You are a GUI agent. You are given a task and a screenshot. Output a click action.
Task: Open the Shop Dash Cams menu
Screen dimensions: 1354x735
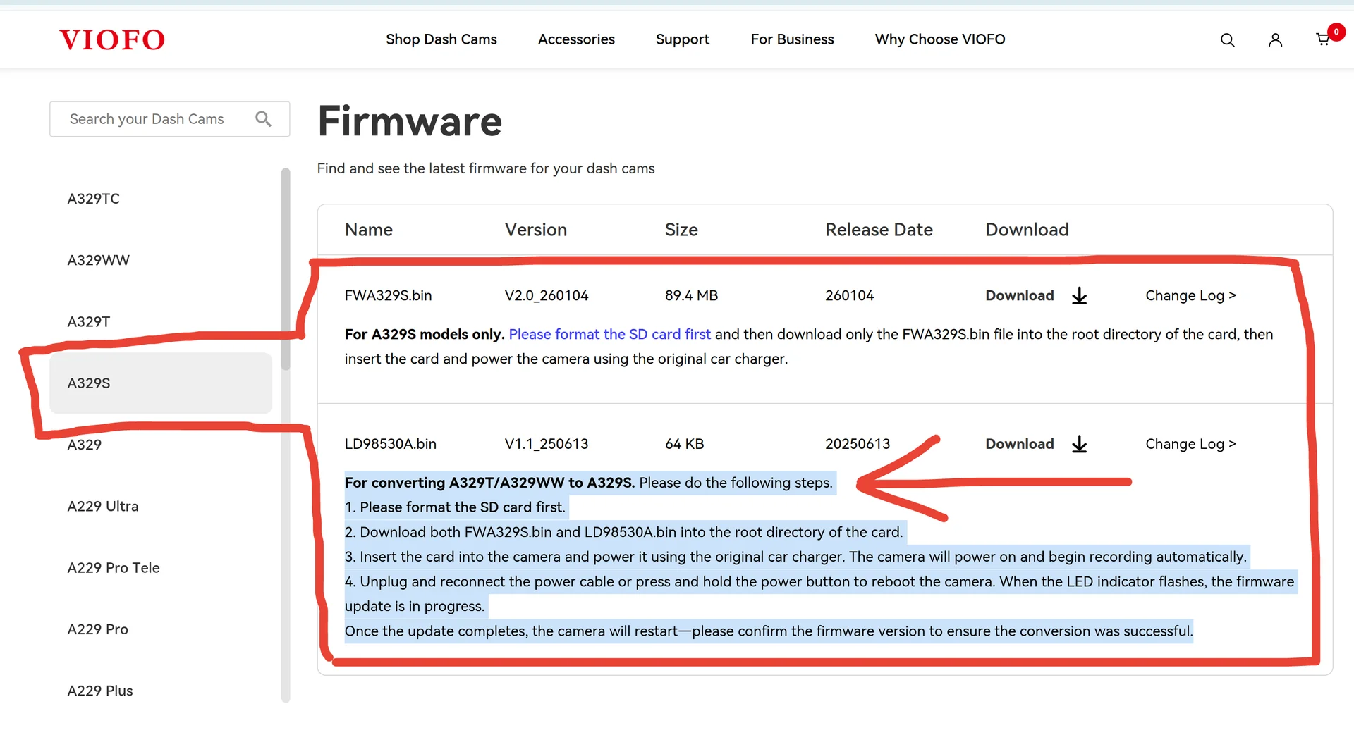[441, 39]
